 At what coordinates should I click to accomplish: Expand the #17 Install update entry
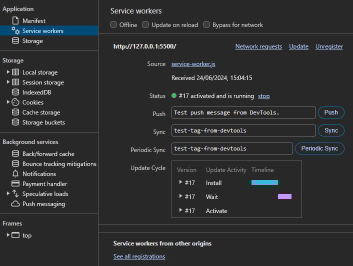[180, 183]
